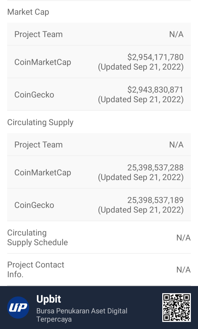
Task: Tap the Bursa Penukaran Aset Digital Terpercaya tagline
Action: point(82,315)
